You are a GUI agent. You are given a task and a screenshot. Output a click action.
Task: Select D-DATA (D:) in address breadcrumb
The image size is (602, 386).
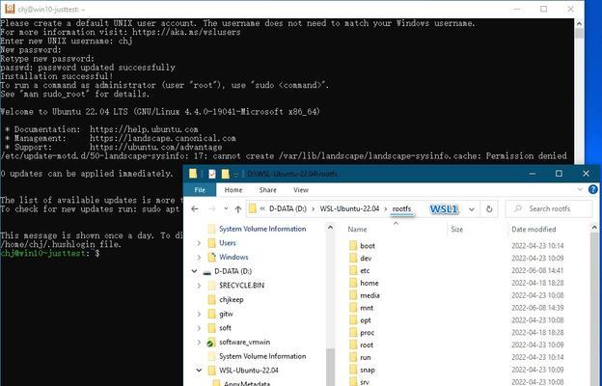pos(287,209)
